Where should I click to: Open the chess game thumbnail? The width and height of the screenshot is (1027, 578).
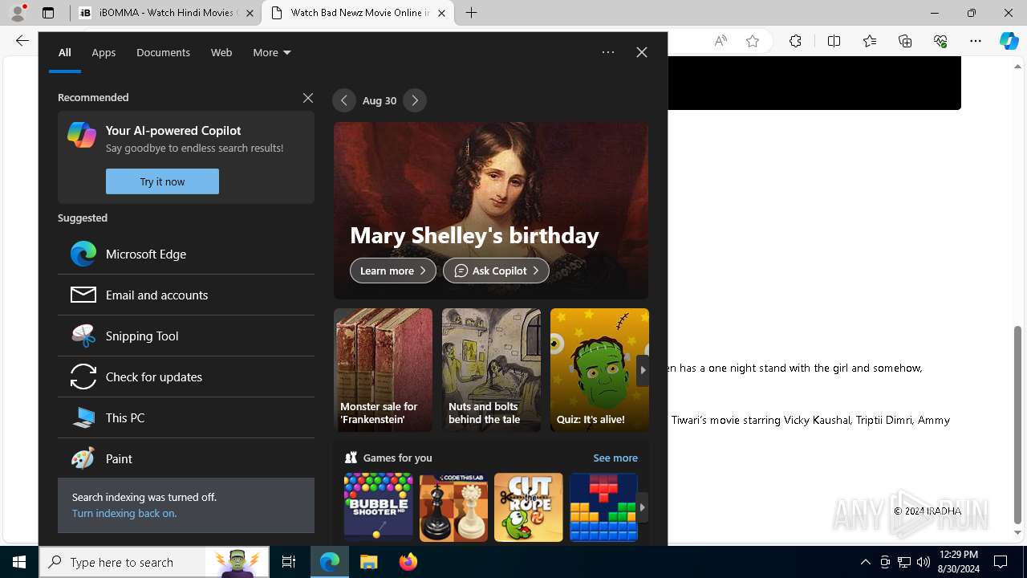453,507
